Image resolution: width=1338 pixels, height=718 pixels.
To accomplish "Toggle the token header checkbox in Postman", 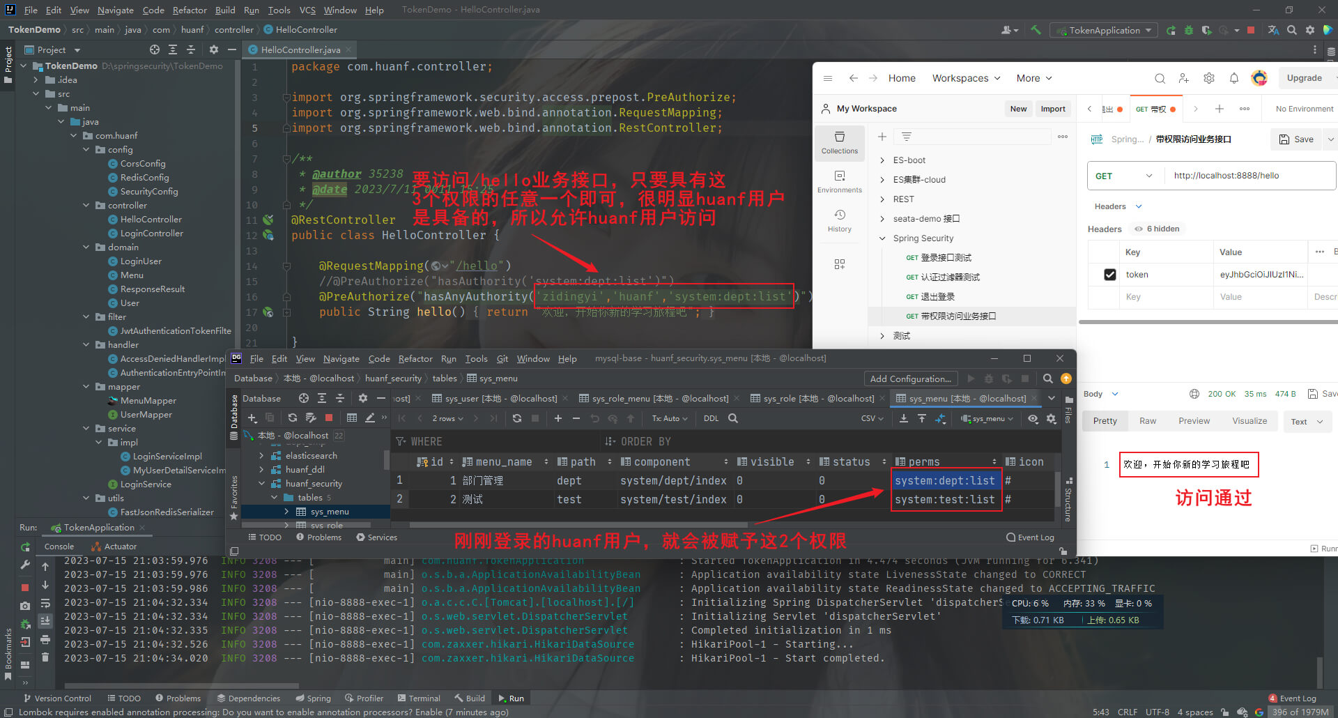I will [x=1110, y=275].
